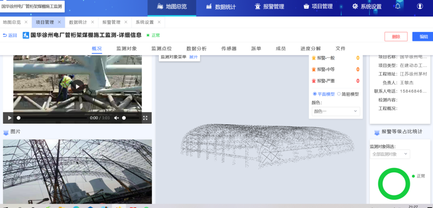This screenshot has width=433, height=208.
Task: Open the 进度分解 detail tab
Action: pyautogui.click(x=311, y=49)
